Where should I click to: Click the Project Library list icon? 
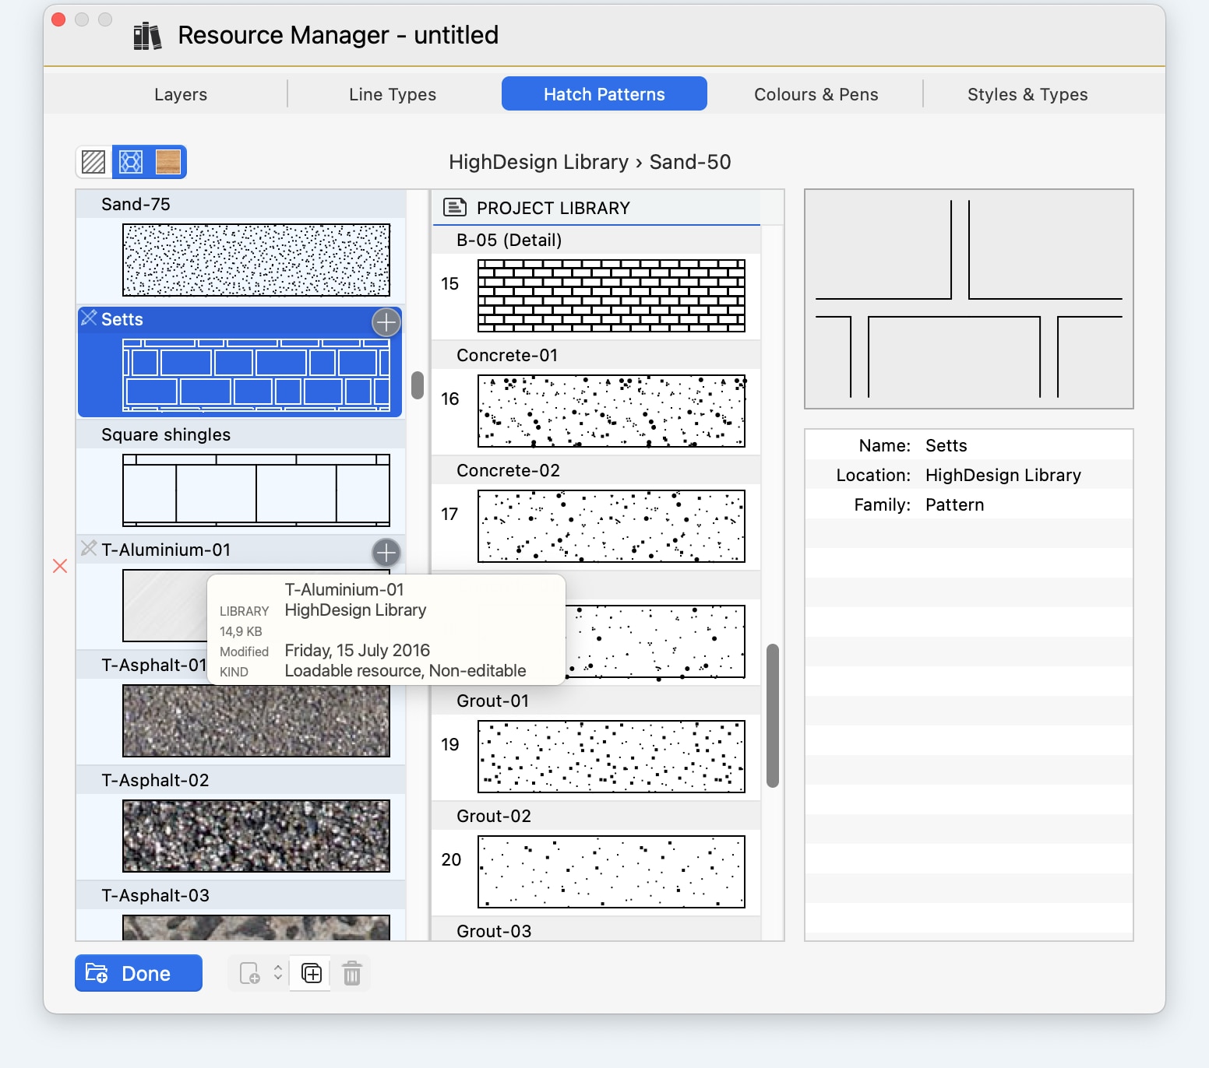tap(455, 207)
